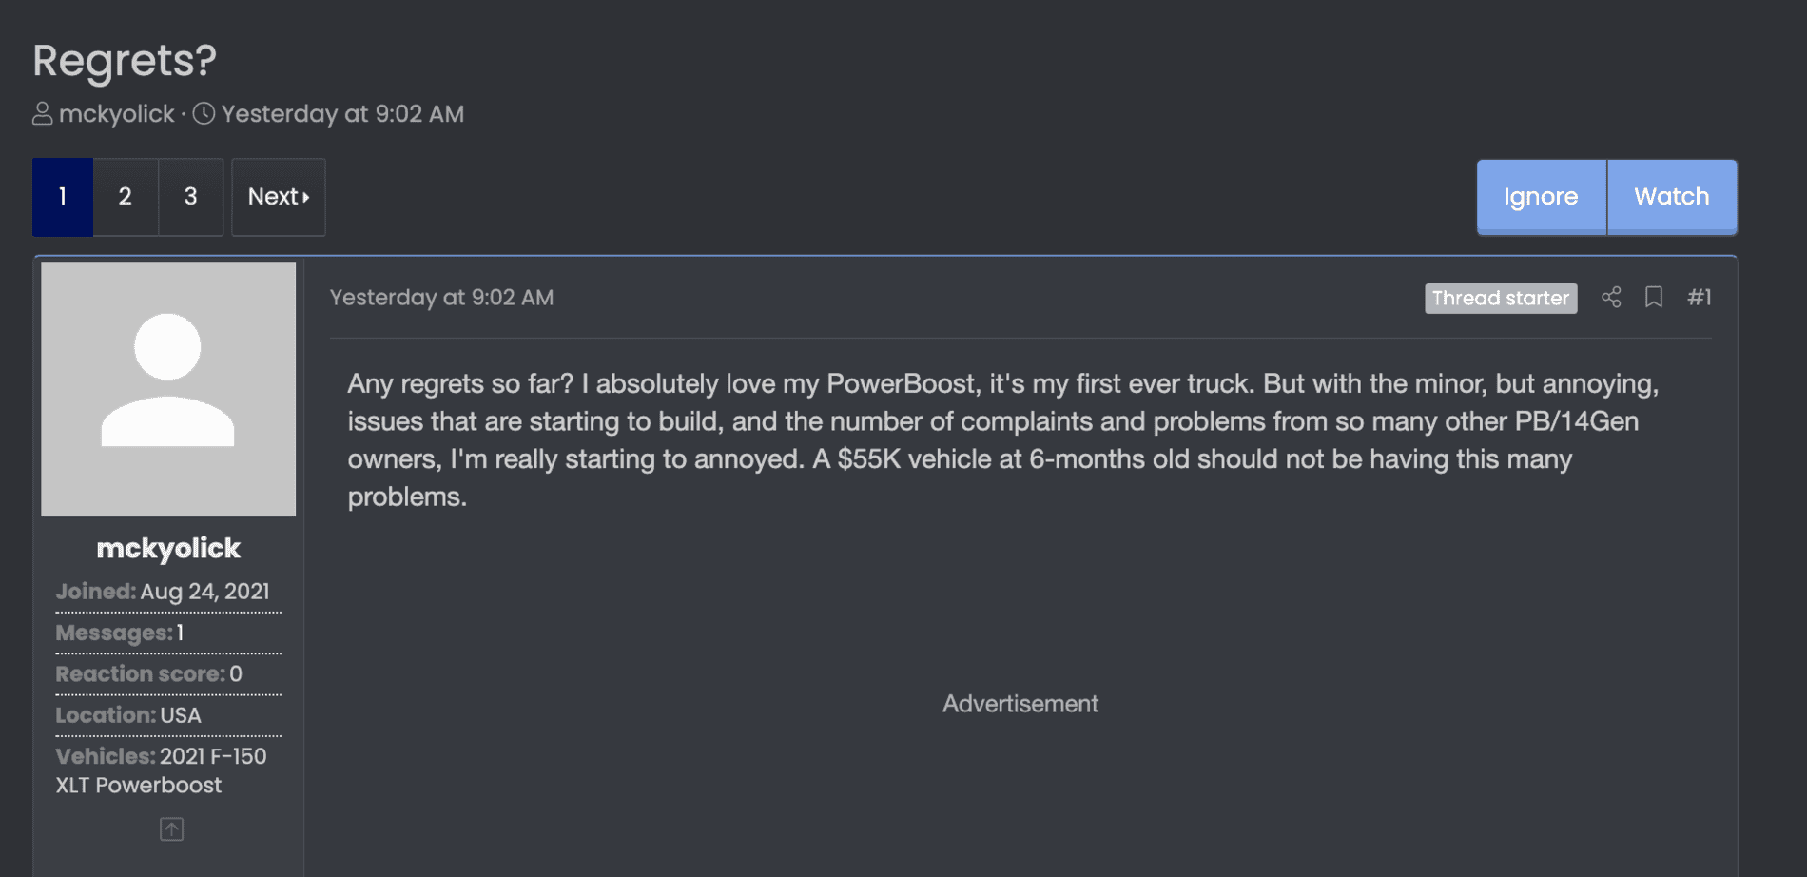1807x877 pixels.
Task: Open post number #1 permalink
Action: click(1699, 298)
